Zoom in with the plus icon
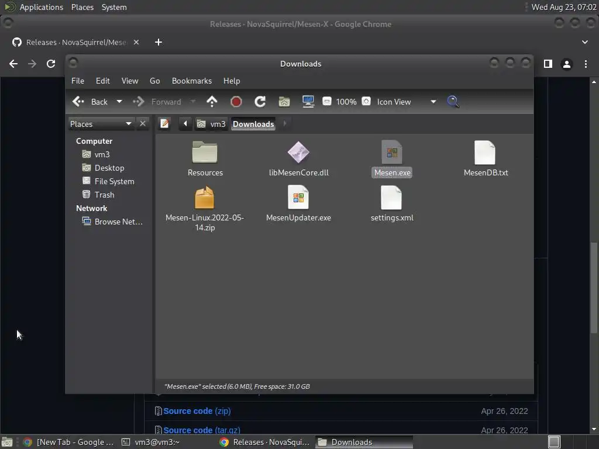599x449 pixels. [366, 101]
